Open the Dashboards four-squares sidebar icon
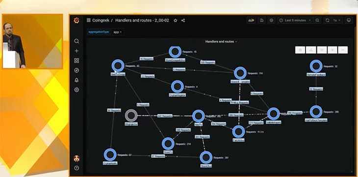This screenshot has height=177, width=358. pyautogui.click(x=77, y=60)
